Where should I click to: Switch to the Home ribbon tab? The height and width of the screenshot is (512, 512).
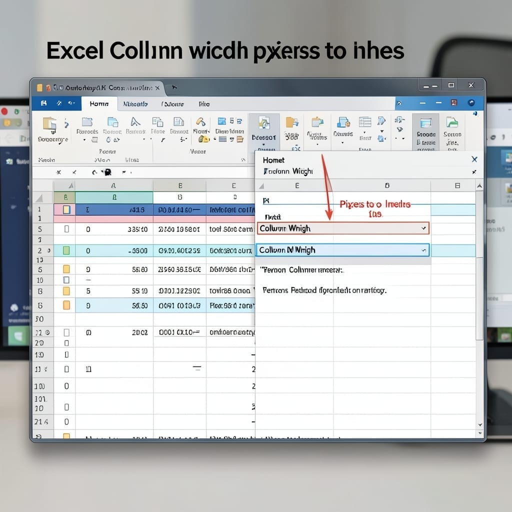[x=99, y=104]
